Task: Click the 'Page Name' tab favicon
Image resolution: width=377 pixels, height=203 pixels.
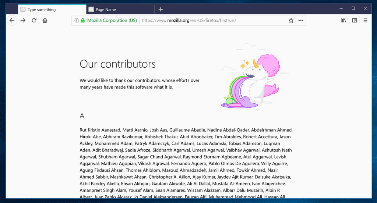Action: [x=91, y=9]
